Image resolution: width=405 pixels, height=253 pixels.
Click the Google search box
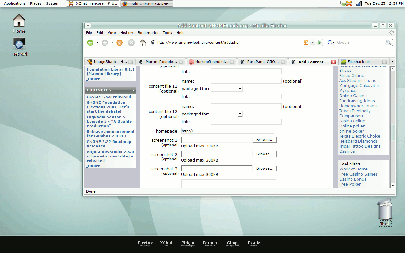(360, 42)
